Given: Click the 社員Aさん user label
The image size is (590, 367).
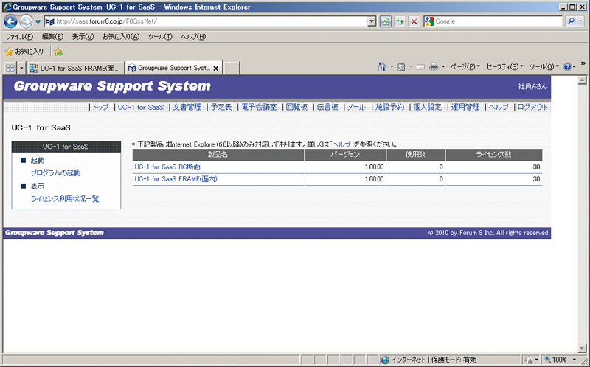Looking at the screenshot, I should (x=532, y=86).
